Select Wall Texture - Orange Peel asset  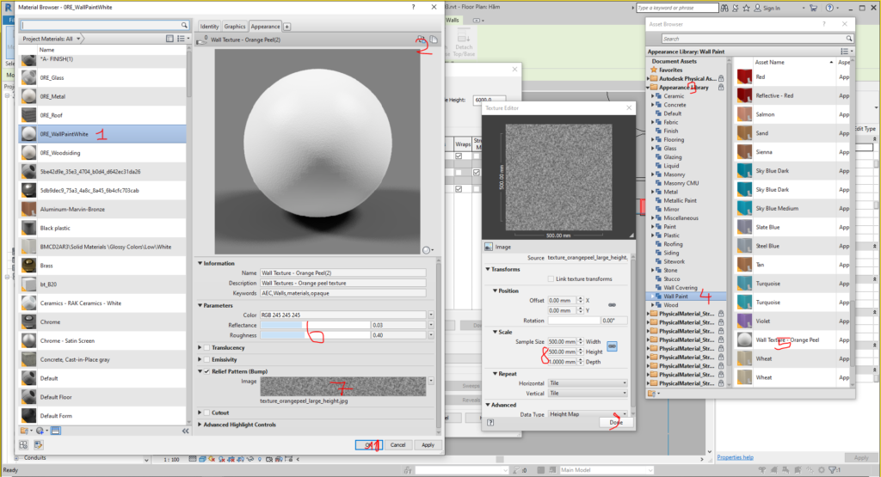tap(787, 340)
